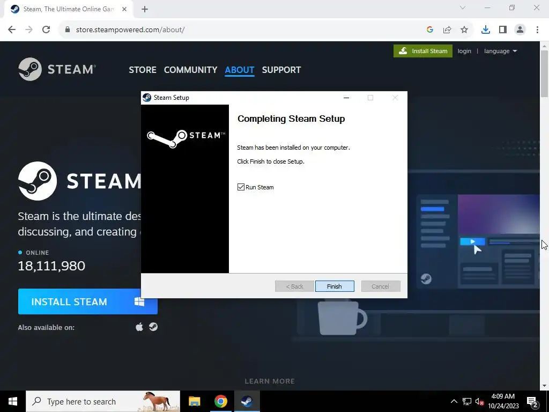The height and width of the screenshot is (412, 549).
Task: Click the blue INSTALL STEAM button
Action: 87,301
